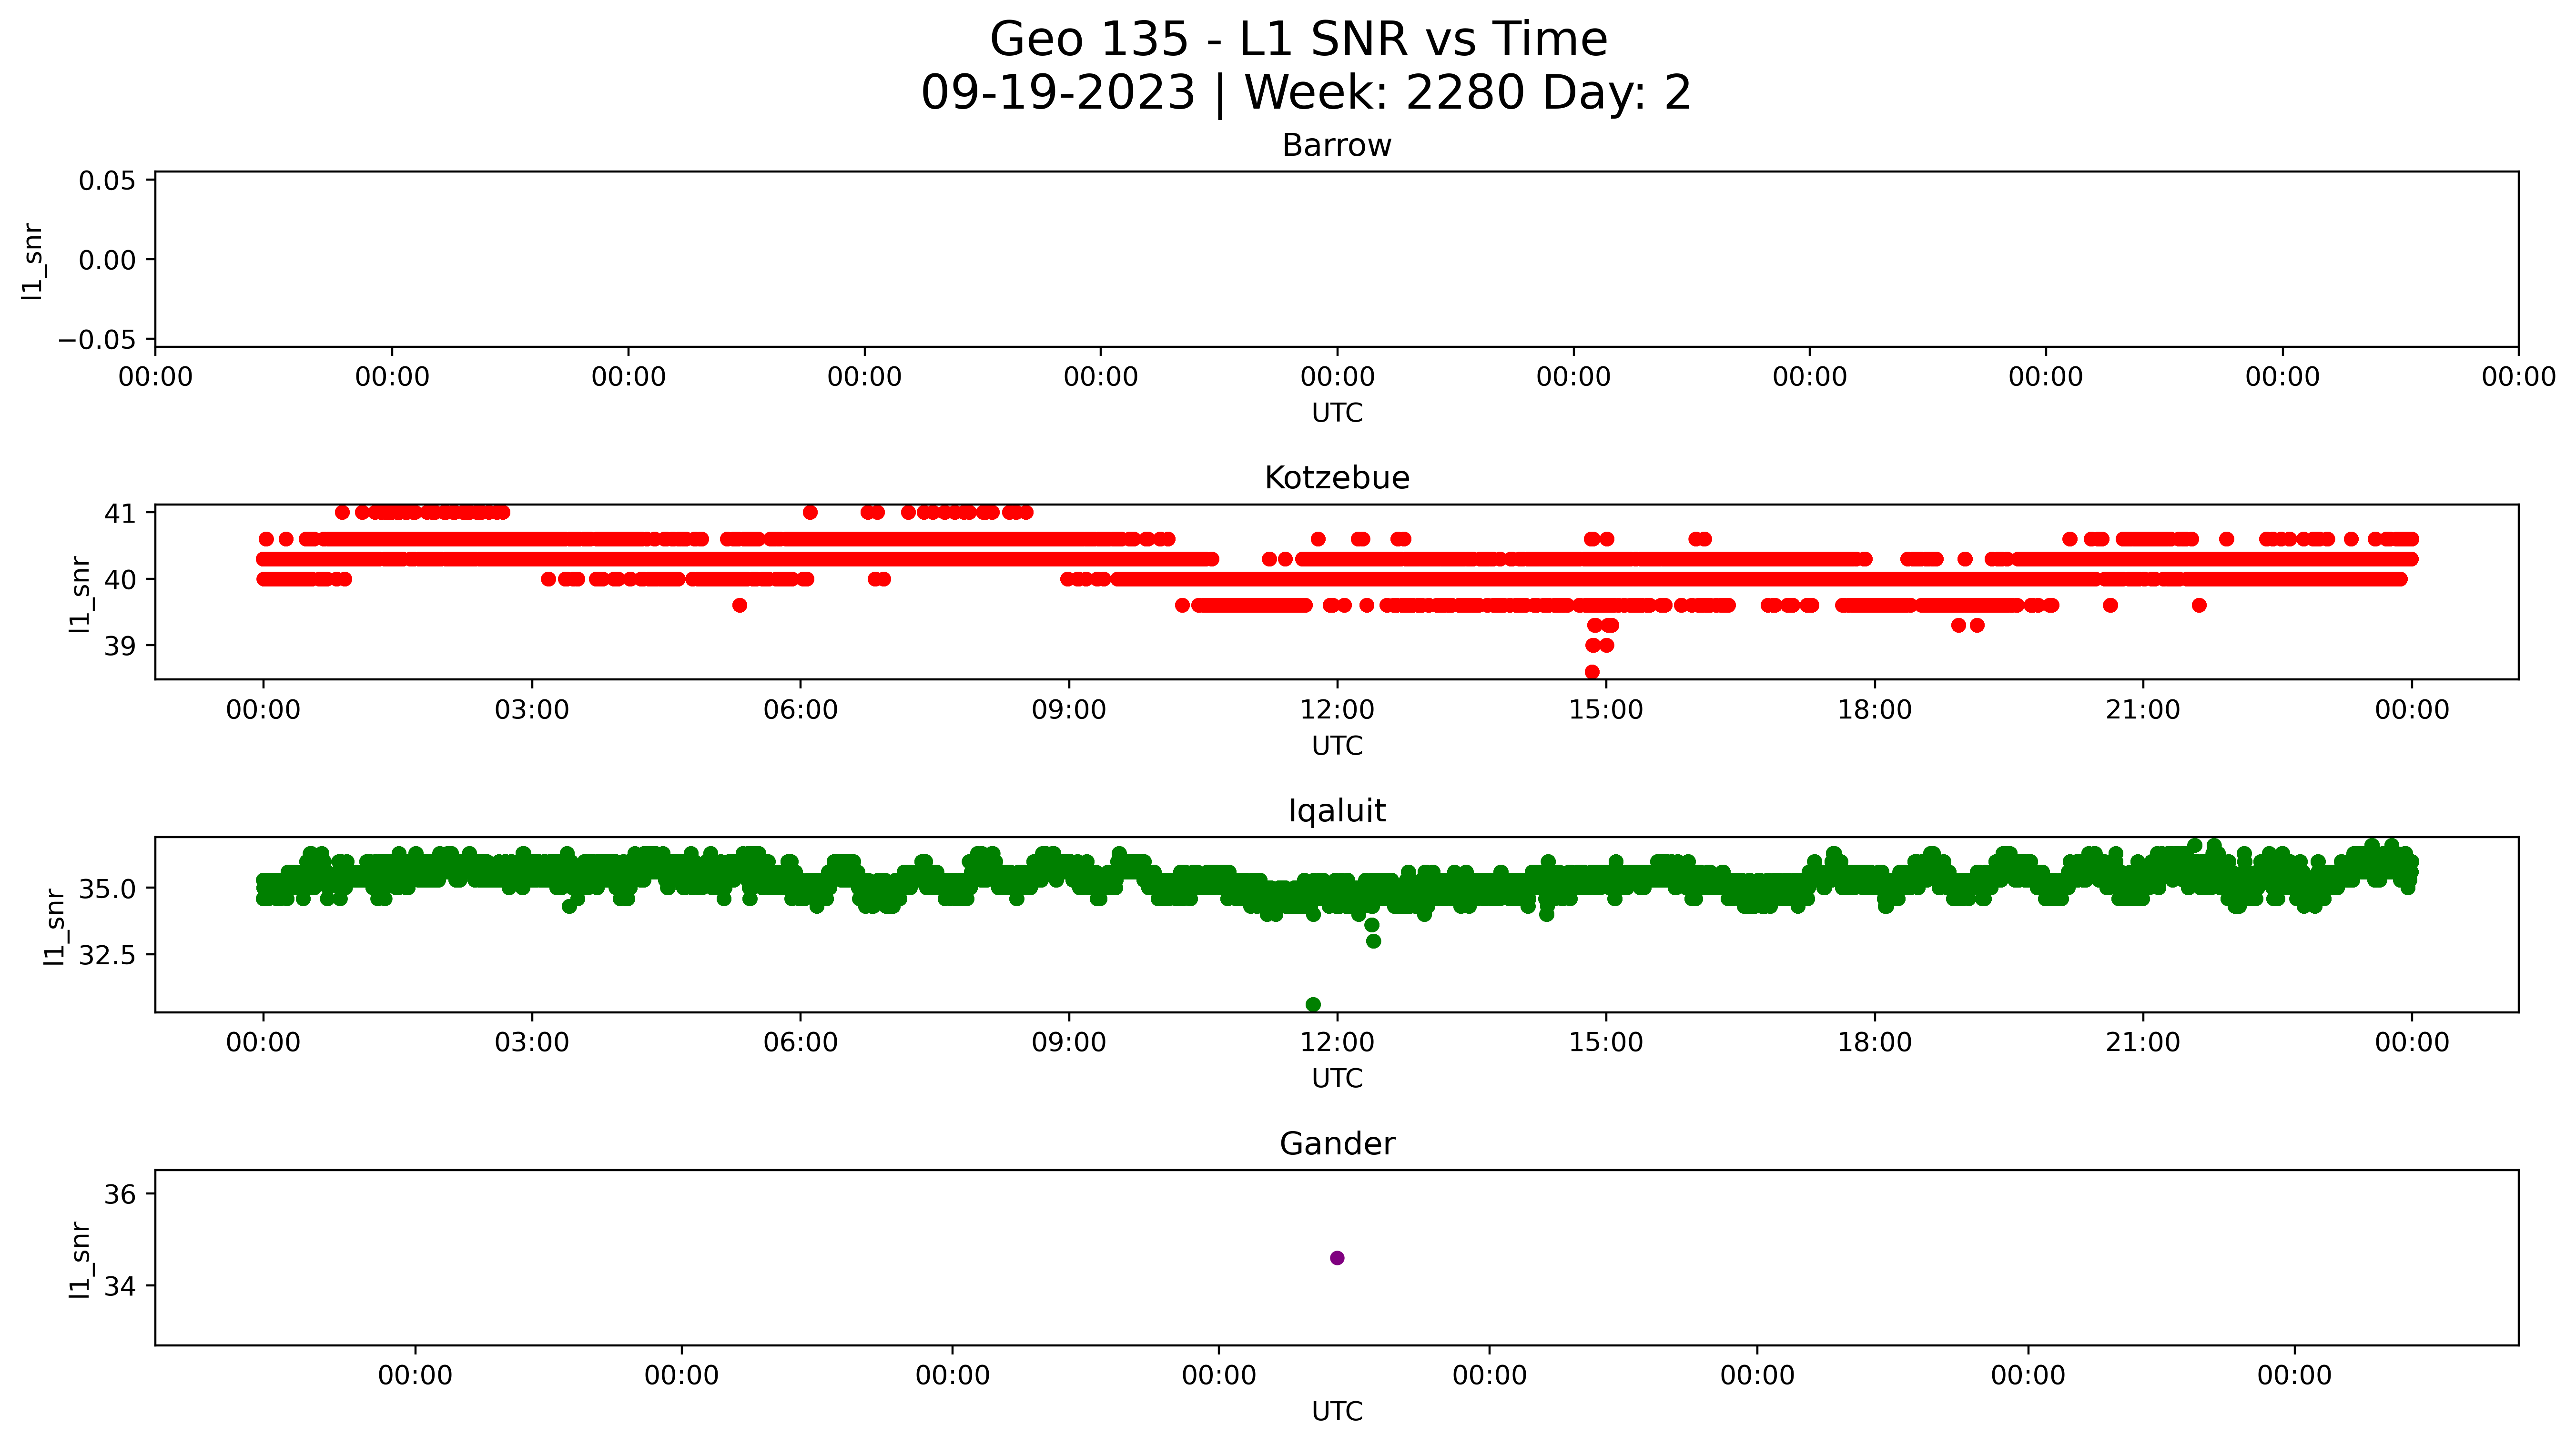This screenshot has width=2576, height=1445.
Task: Select the 'Kotzebue' subplot title
Action: click(1337, 478)
